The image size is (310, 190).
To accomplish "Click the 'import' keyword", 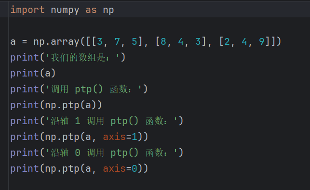I will click(x=27, y=10).
